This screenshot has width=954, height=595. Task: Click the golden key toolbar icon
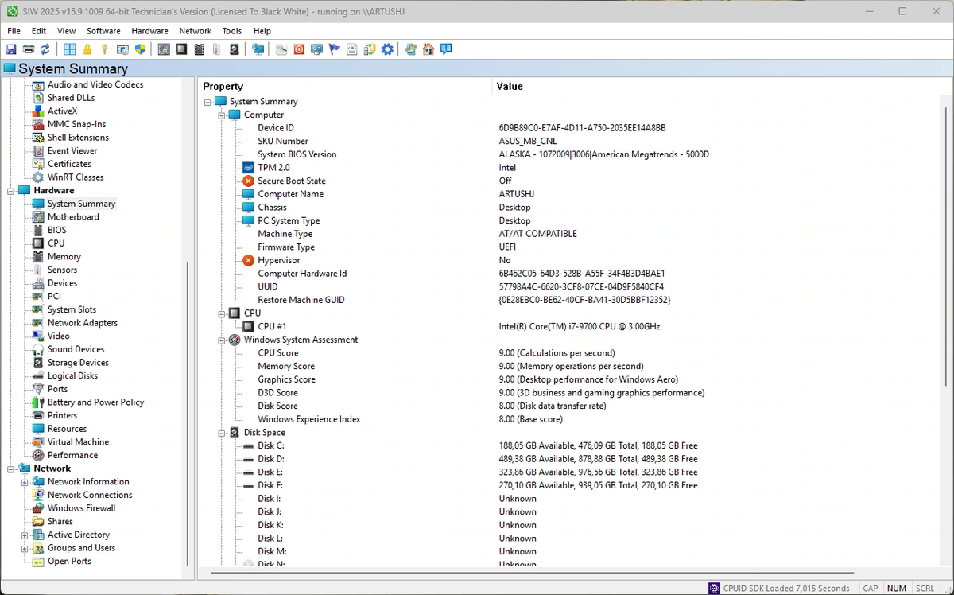click(105, 49)
